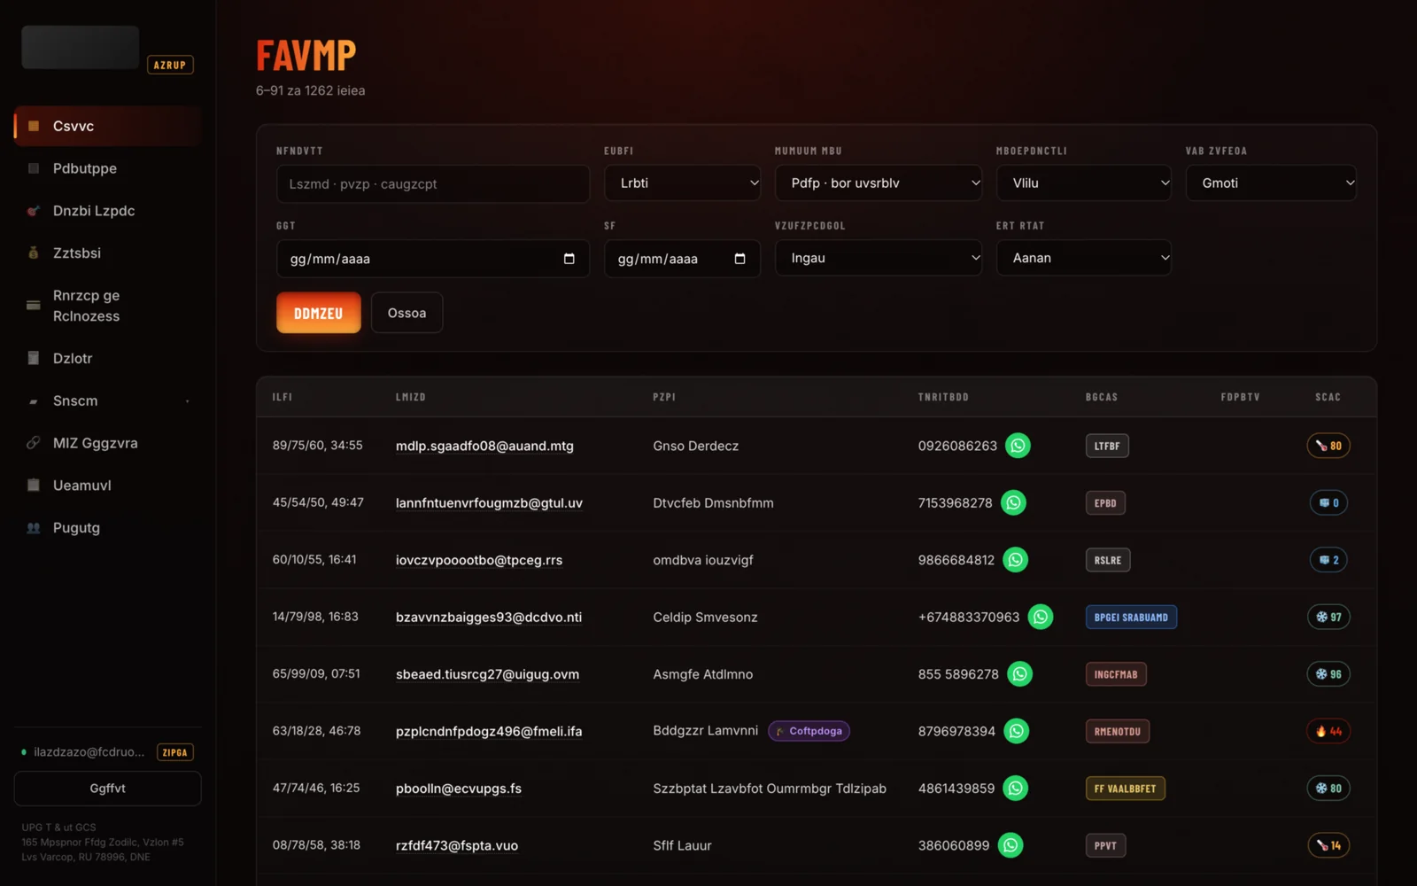Open WhatsApp chat for 855 5896278
The height and width of the screenshot is (886, 1417).
click(1020, 674)
